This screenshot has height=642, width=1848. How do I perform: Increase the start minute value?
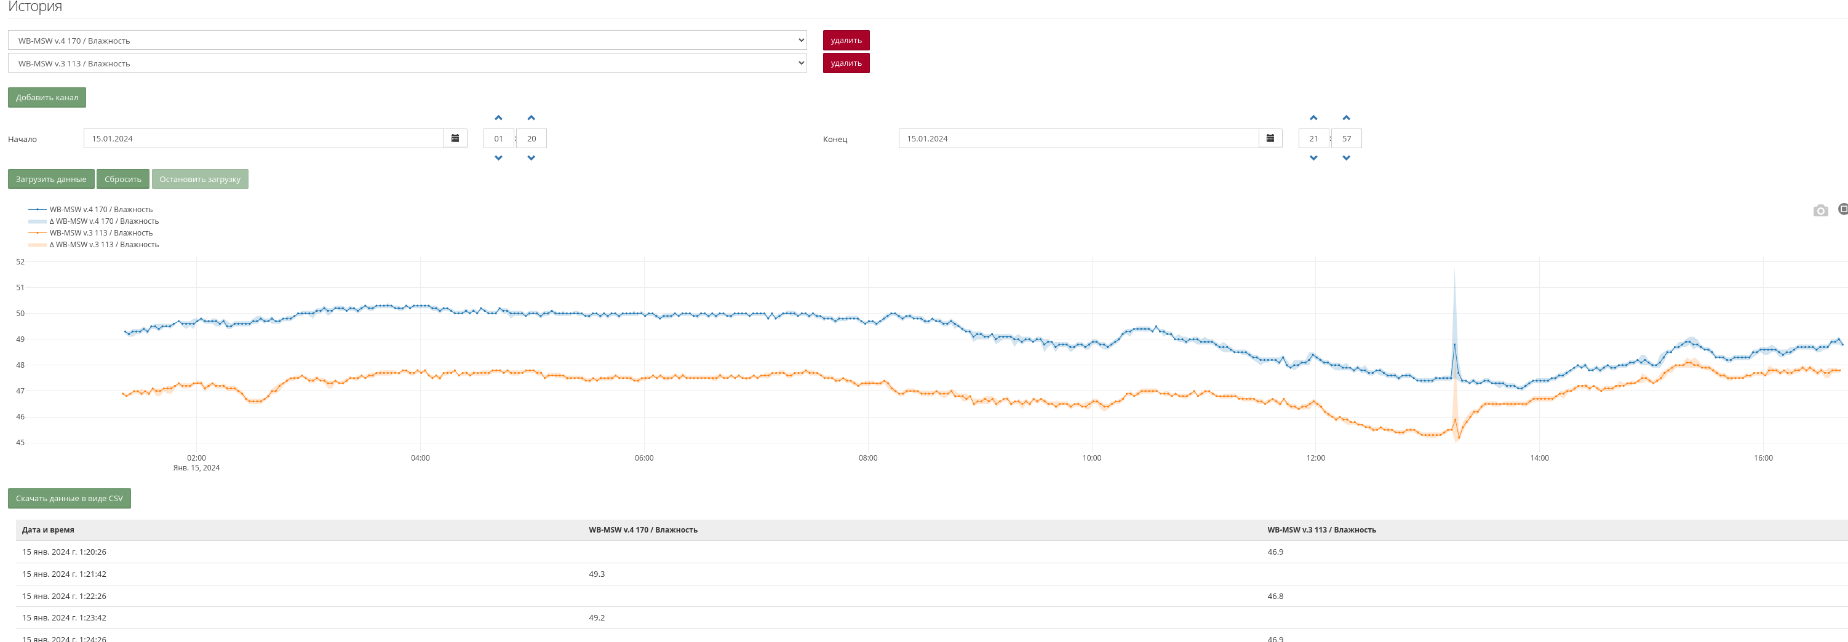pos(532,117)
